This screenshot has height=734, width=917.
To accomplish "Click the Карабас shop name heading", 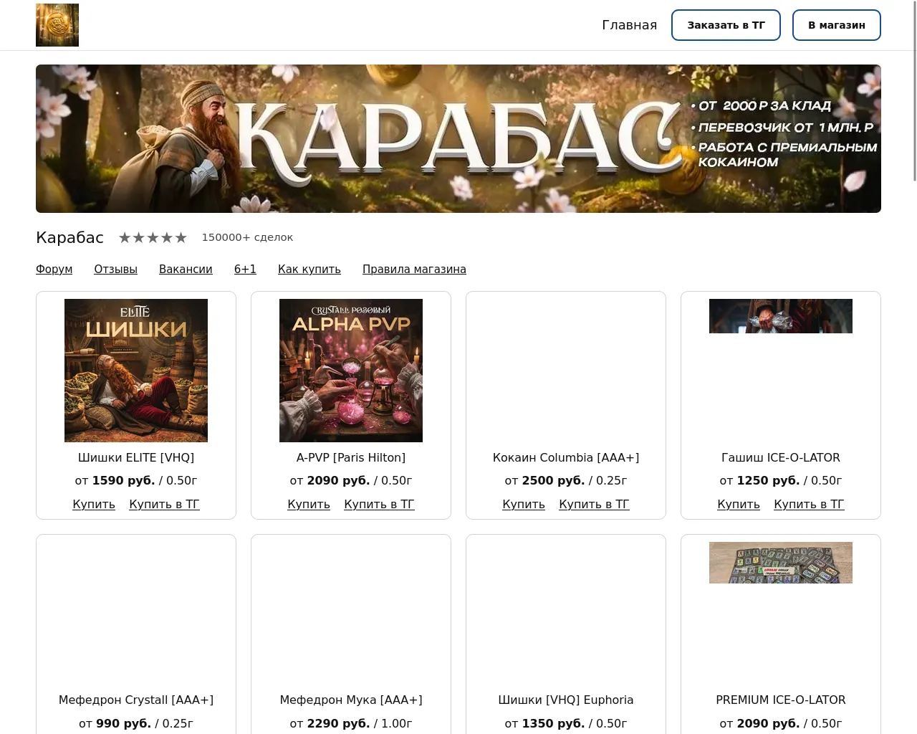I will (69, 237).
